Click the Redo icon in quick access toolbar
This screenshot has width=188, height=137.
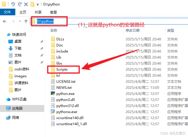coord(20,4)
